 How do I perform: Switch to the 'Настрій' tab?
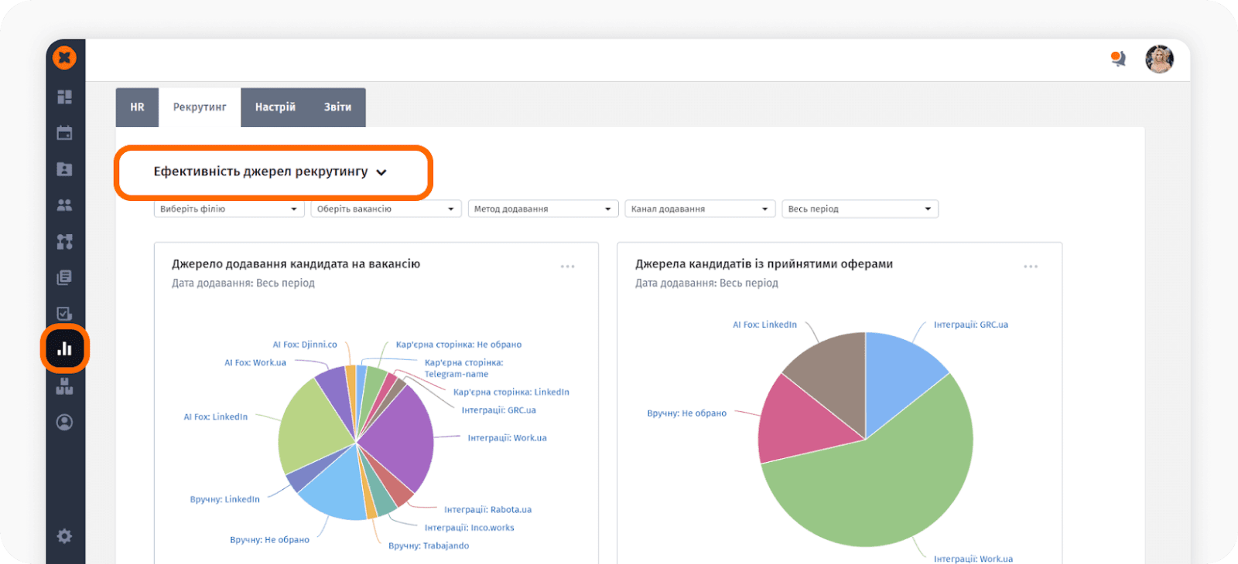(275, 107)
